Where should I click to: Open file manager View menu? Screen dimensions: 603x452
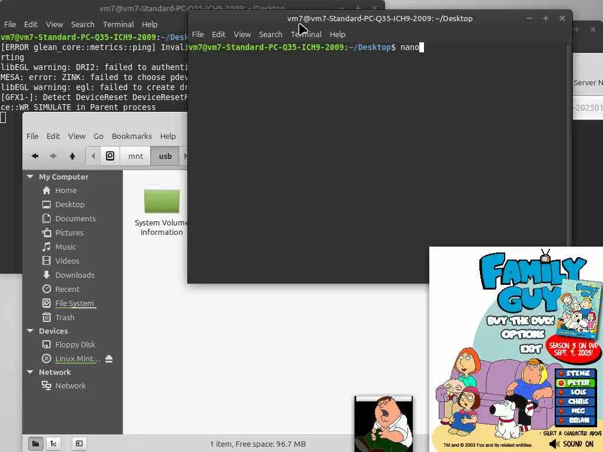point(77,136)
